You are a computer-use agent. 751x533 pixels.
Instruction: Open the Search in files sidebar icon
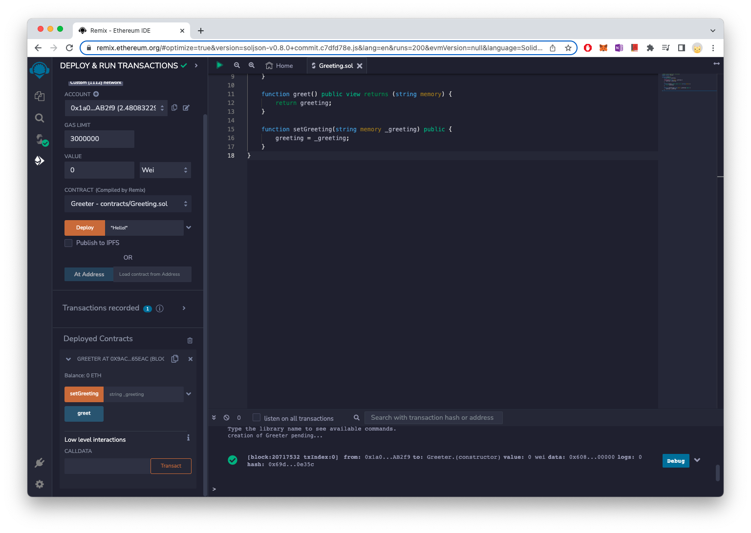click(x=40, y=118)
